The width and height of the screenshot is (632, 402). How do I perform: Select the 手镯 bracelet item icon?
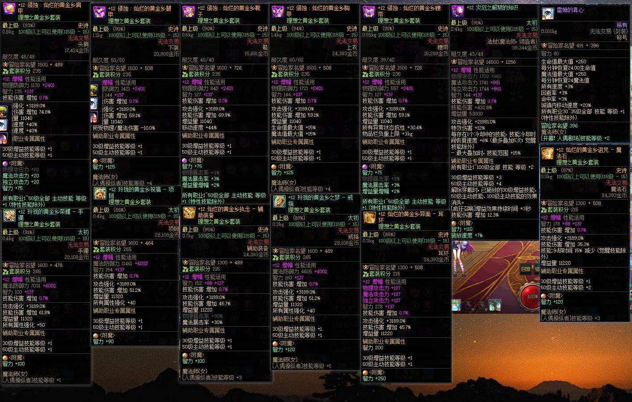tap(9, 216)
